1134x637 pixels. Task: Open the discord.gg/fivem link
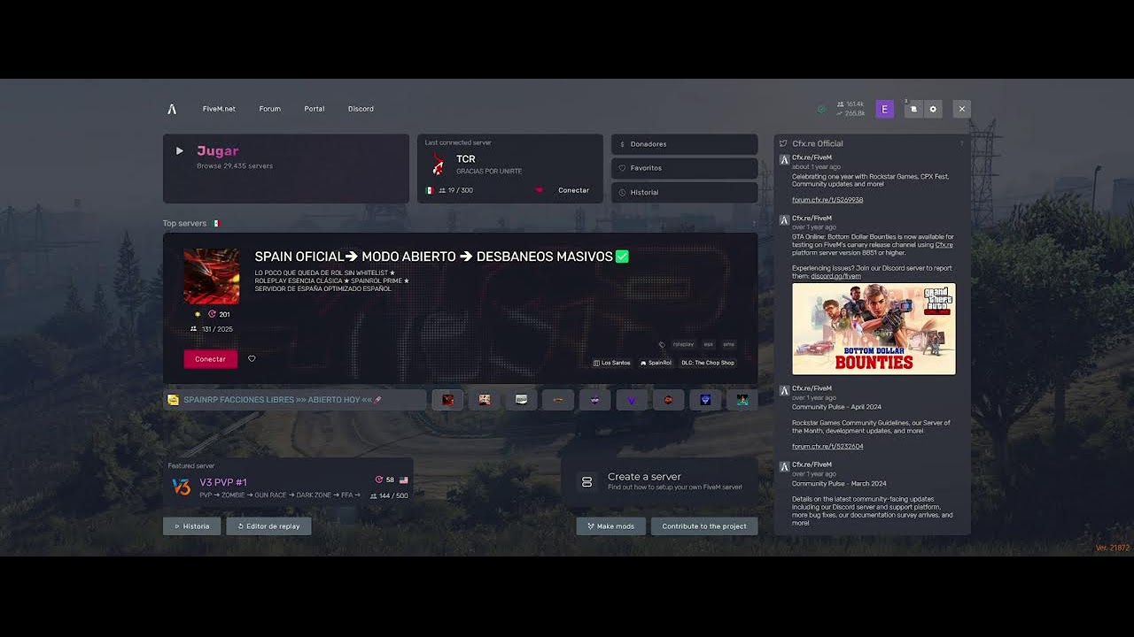click(x=835, y=276)
